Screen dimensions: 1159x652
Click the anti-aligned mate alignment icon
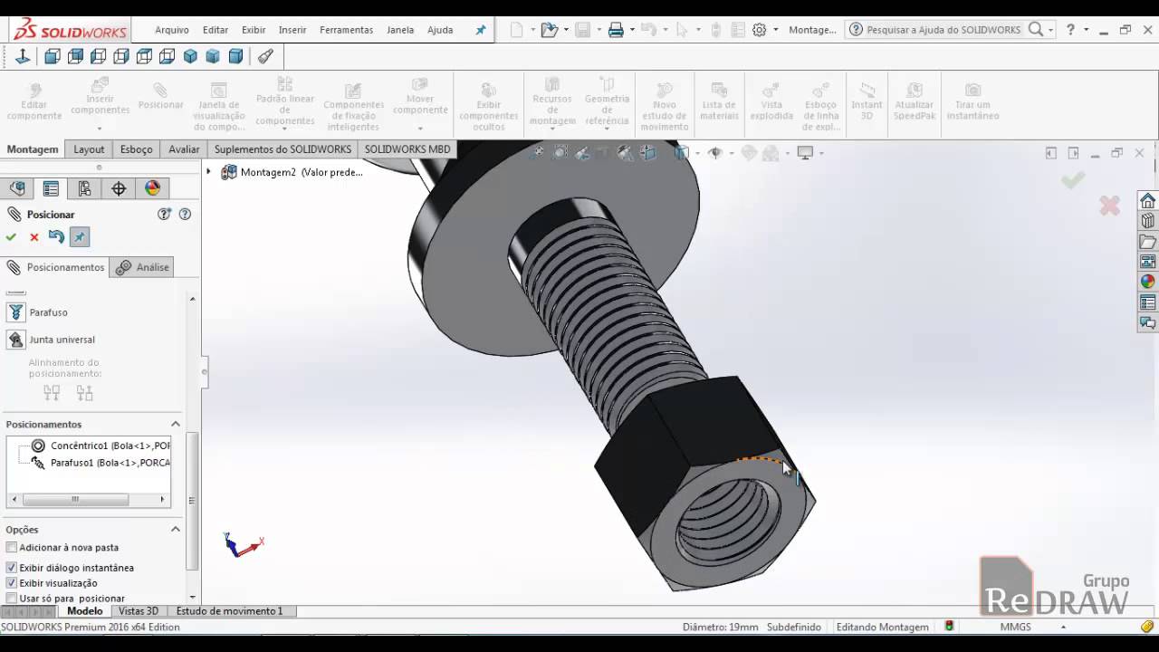coord(84,393)
